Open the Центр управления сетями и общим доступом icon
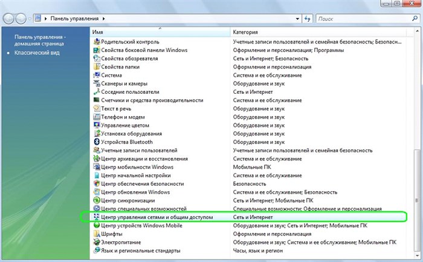The width and height of the screenshot is (423, 262). tap(97, 217)
